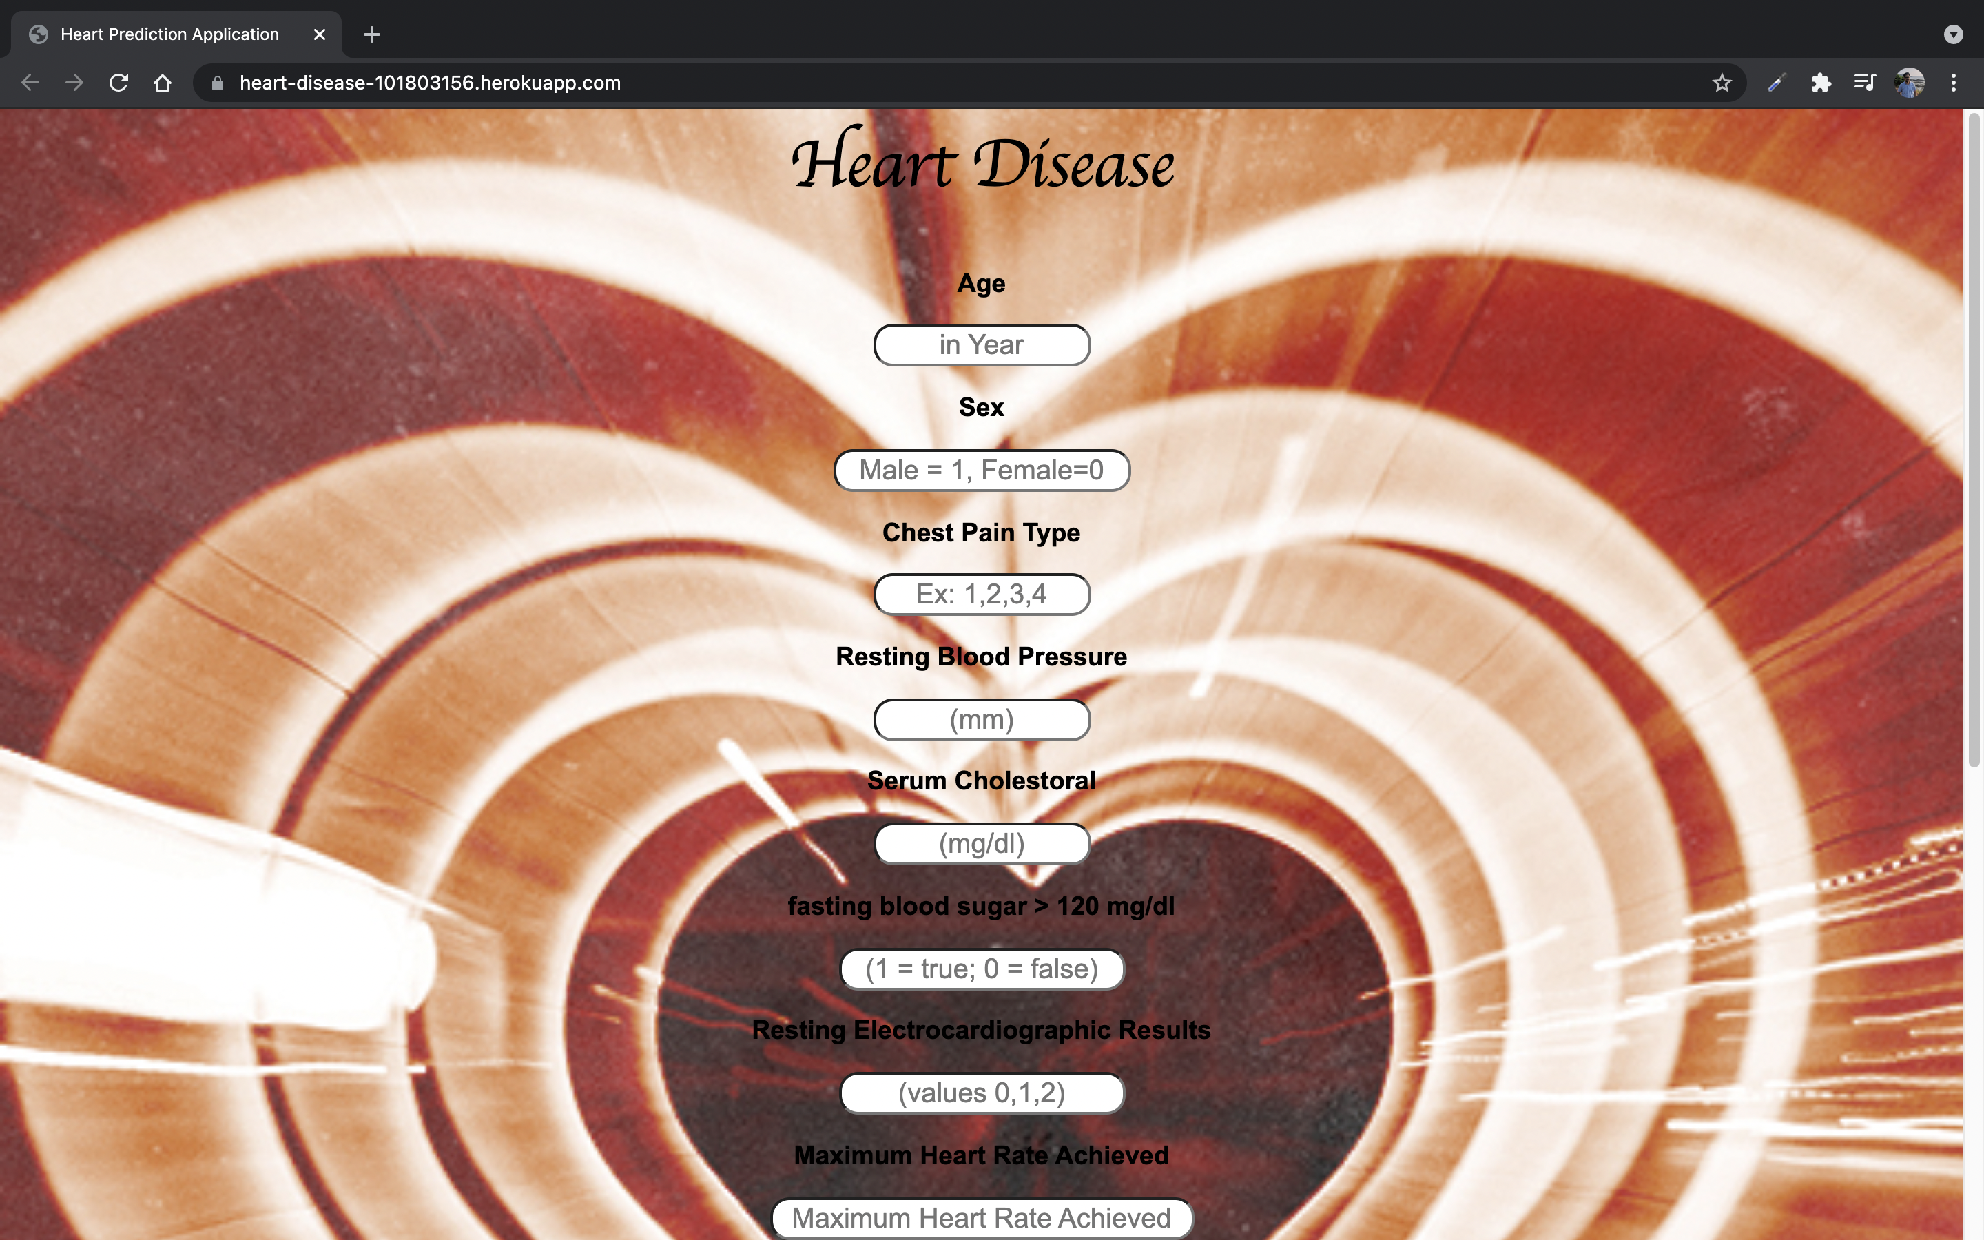Click the Resting Electrocardiographic Results label
Screen dimensions: 1984x1240
(x=982, y=1030)
